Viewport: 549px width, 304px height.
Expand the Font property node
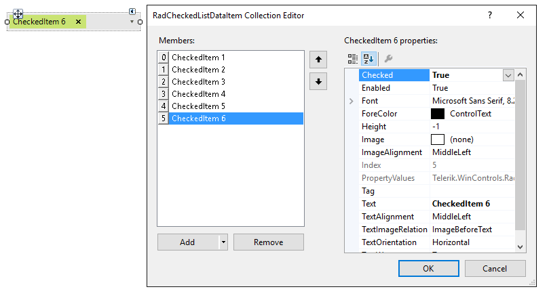[x=351, y=101]
